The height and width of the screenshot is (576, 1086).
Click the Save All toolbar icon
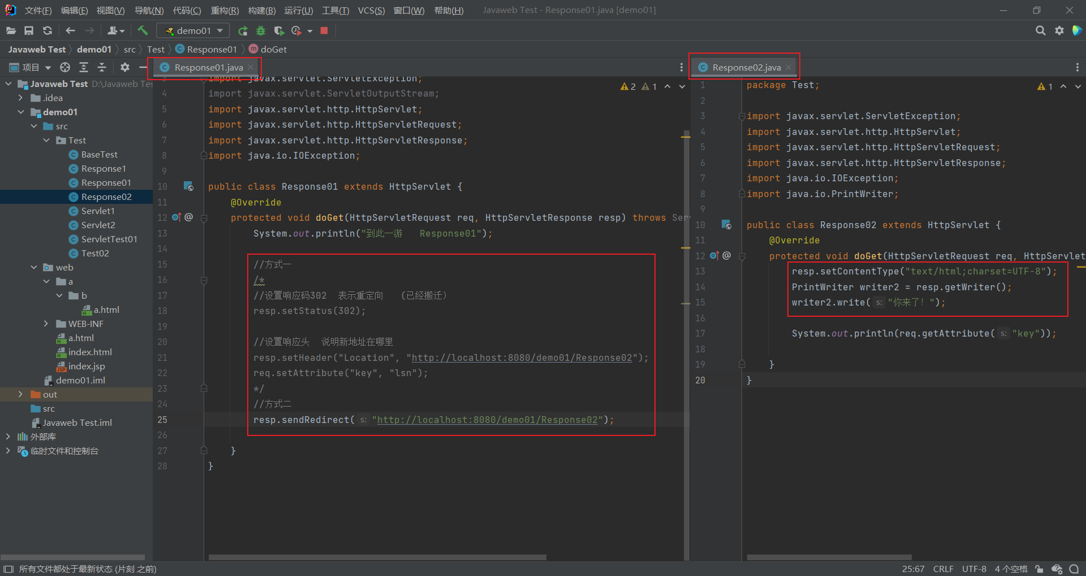pos(29,30)
